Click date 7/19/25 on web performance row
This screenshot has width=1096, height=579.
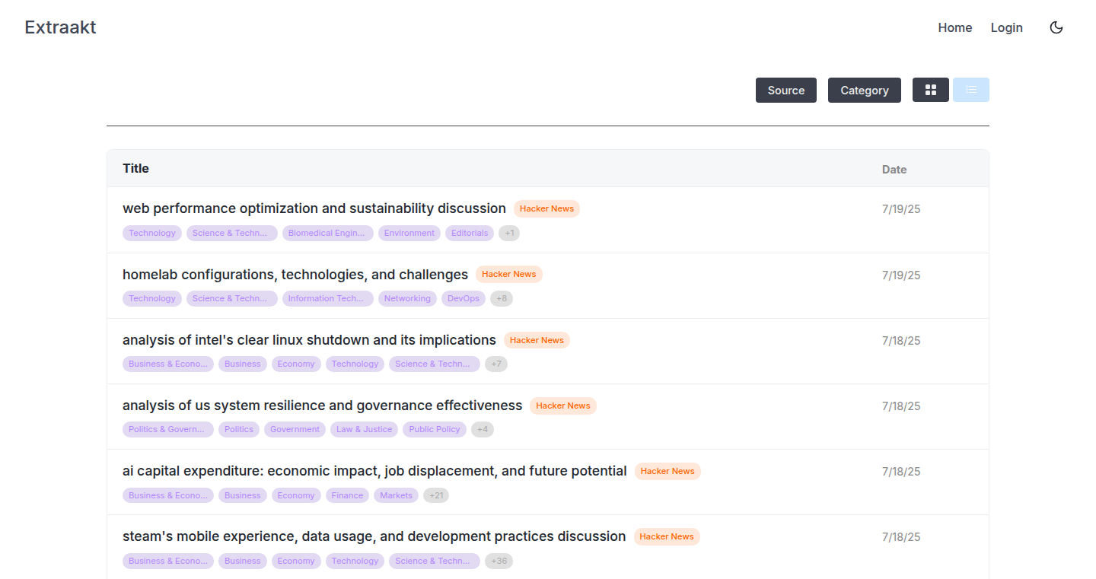click(901, 209)
